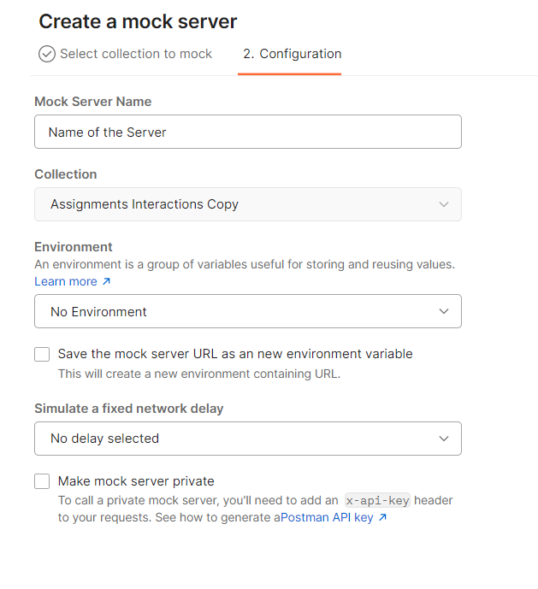Open the Postman API key link
Image resolution: width=538 pixels, height=589 pixels.
327,517
